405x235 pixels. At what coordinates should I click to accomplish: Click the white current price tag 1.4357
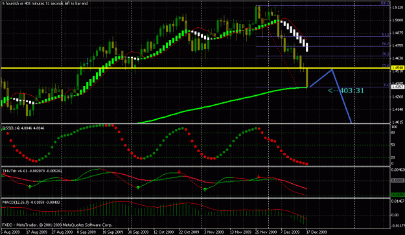click(x=398, y=87)
